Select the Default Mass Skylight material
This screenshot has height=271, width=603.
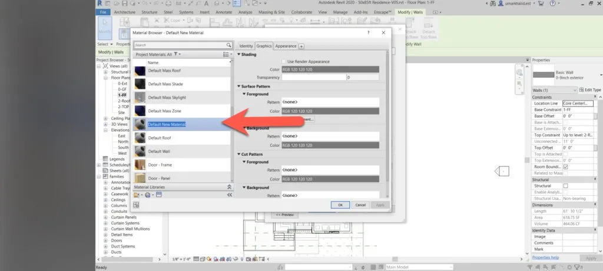click(x=182, y=98)
